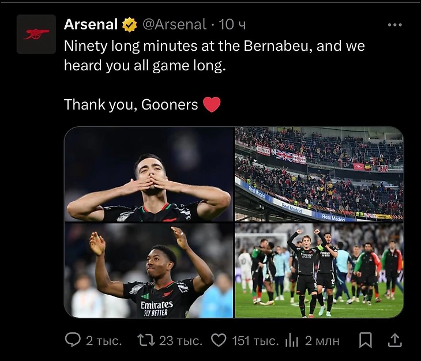Click the reply count "2 тыс."

pyautogui.click(x=104, y=341)
